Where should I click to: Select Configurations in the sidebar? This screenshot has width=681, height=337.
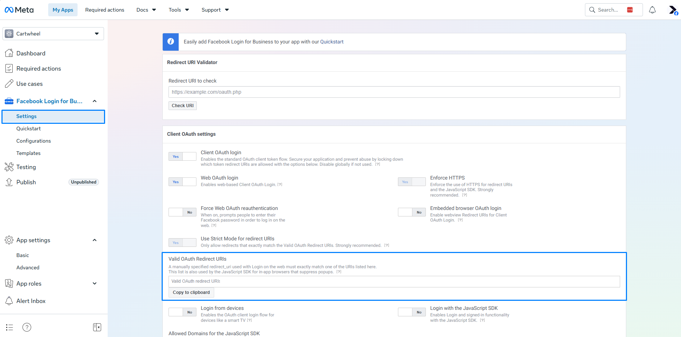[x=33, y=141]
